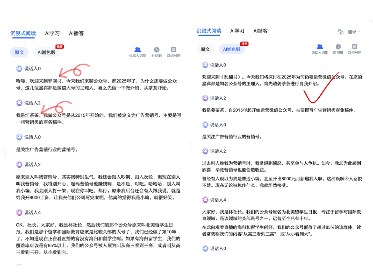
Task: Click 说话人2 avatar above 原来别人叫我营销号
Action: coord(19,165)
